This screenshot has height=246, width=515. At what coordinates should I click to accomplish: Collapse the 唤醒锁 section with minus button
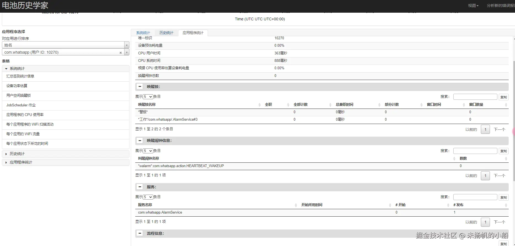[x=140, y=87]
